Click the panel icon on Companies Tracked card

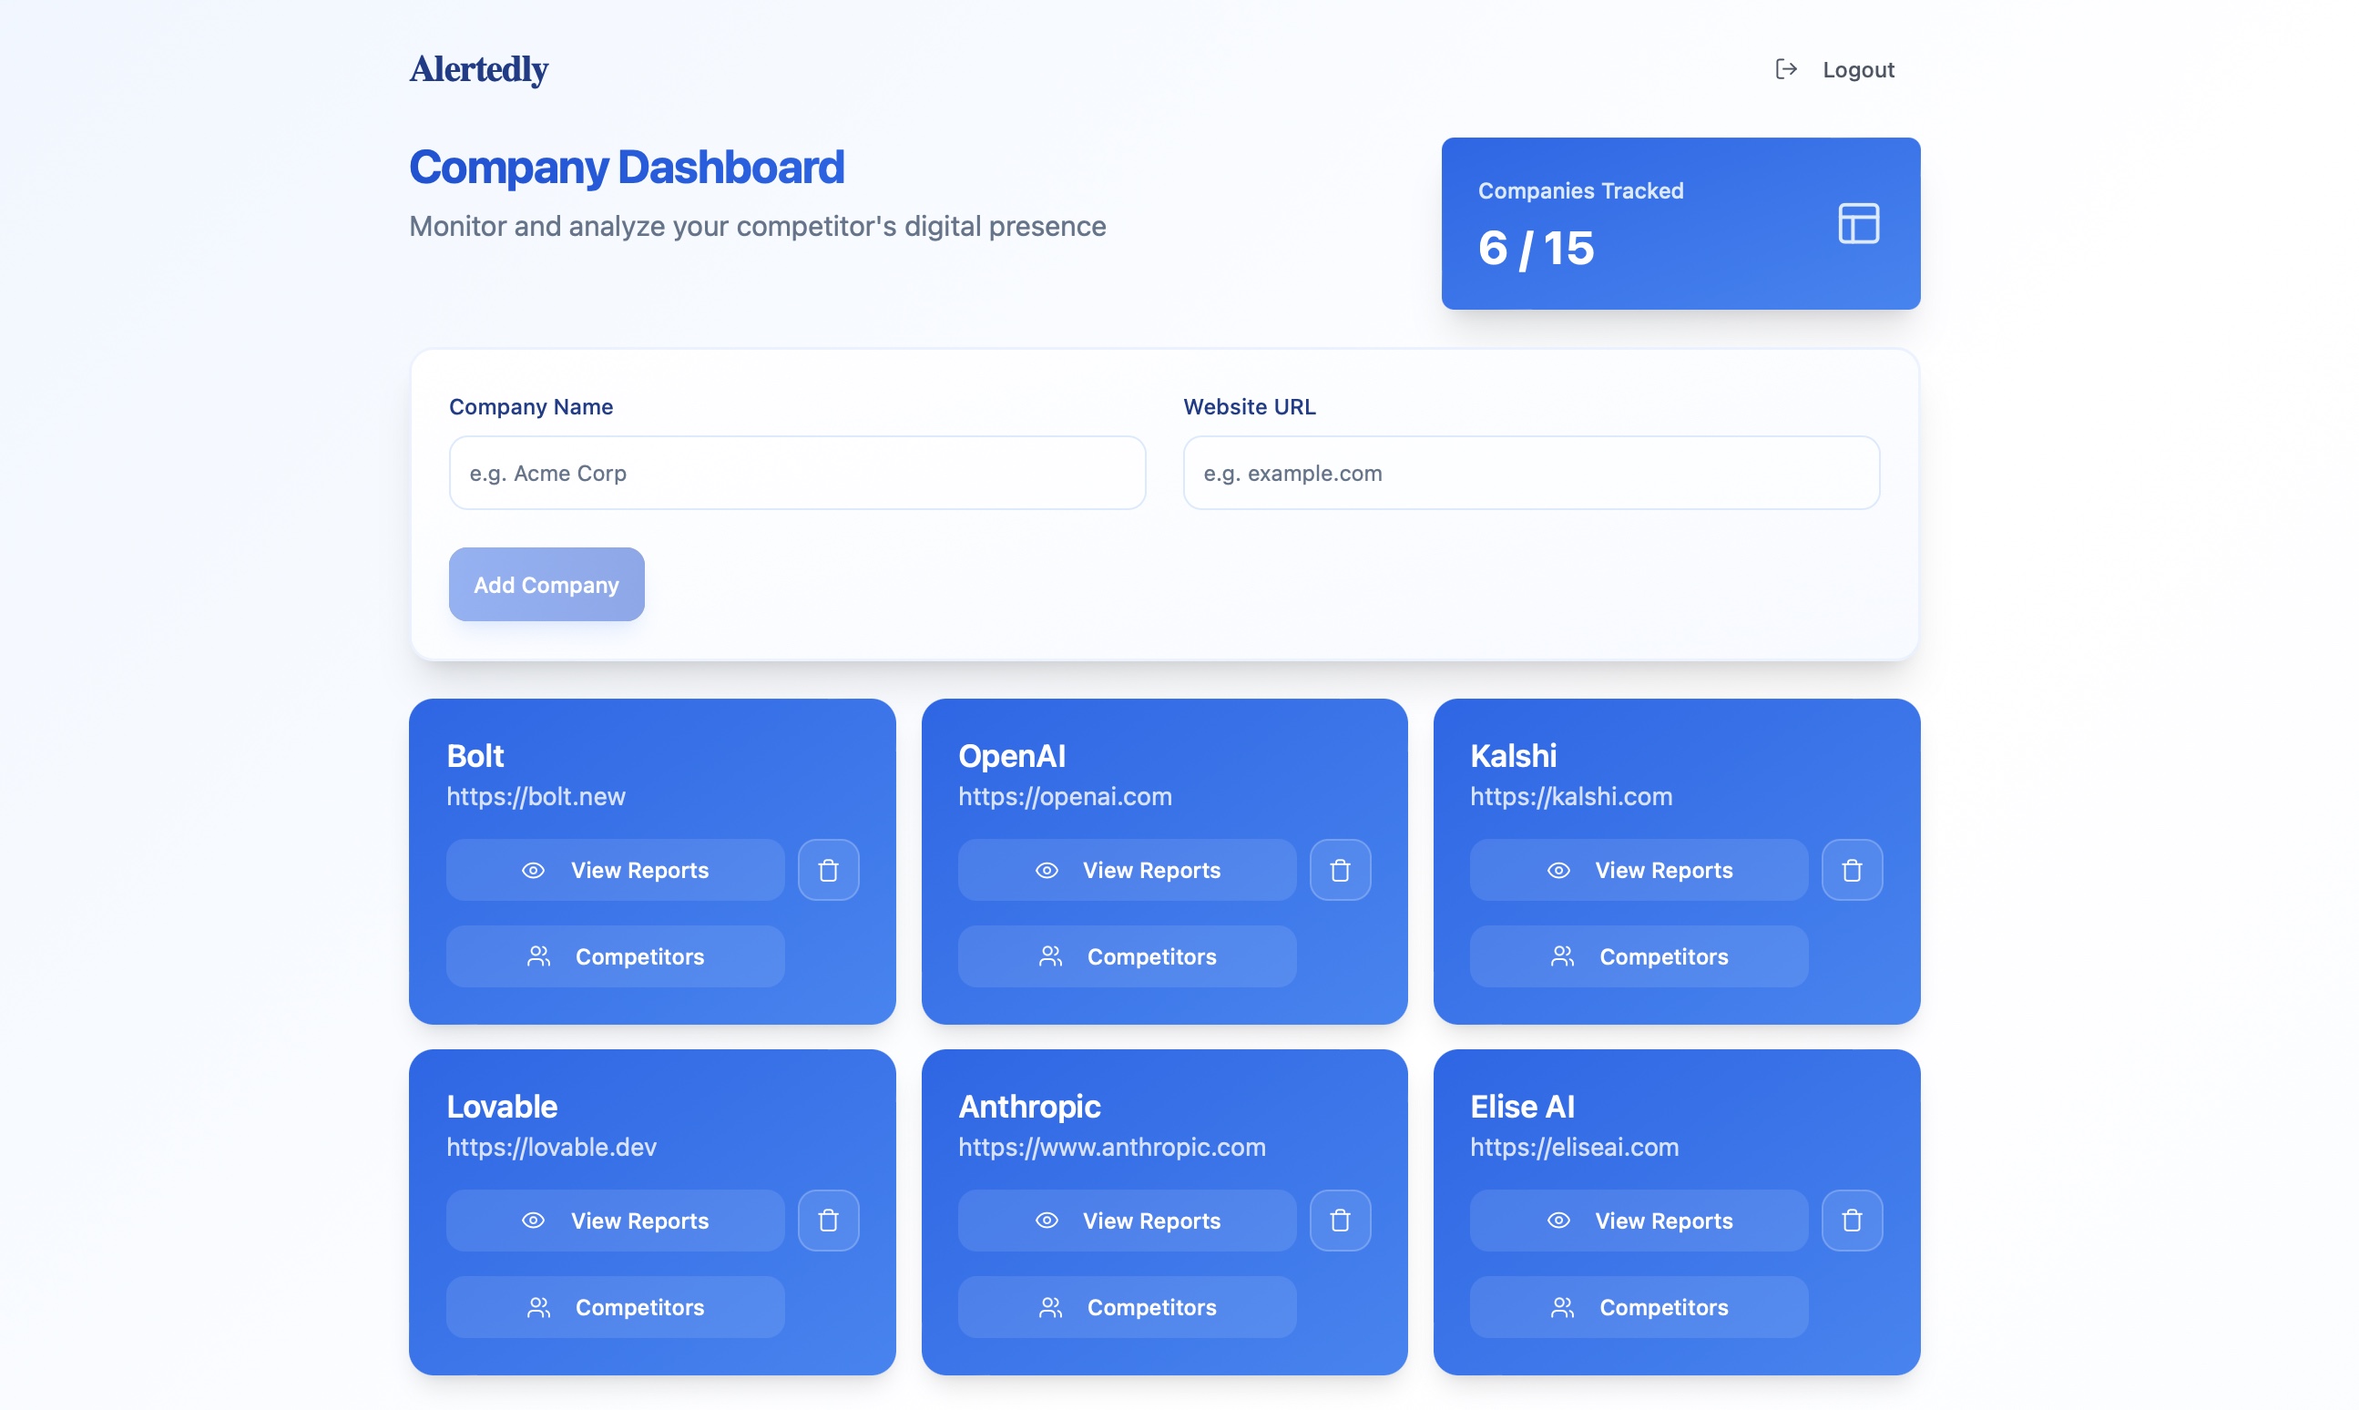(x=1859, y=222)
